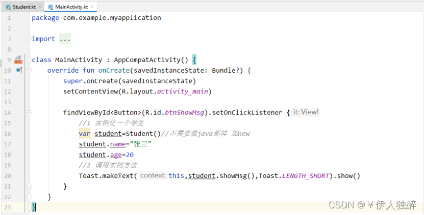Close the MainActivity.kt tab

coord(92,7)
